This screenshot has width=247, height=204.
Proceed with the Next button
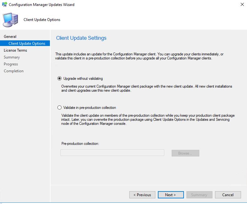coord(171,195)
